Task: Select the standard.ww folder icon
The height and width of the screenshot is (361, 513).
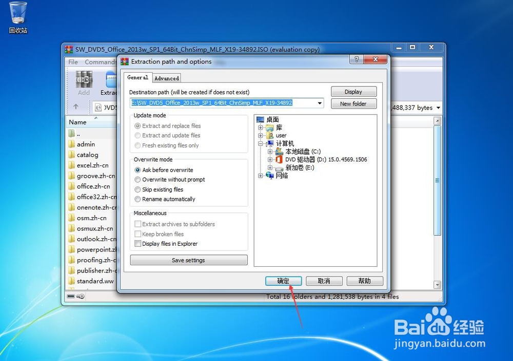Action: [72, 281]
